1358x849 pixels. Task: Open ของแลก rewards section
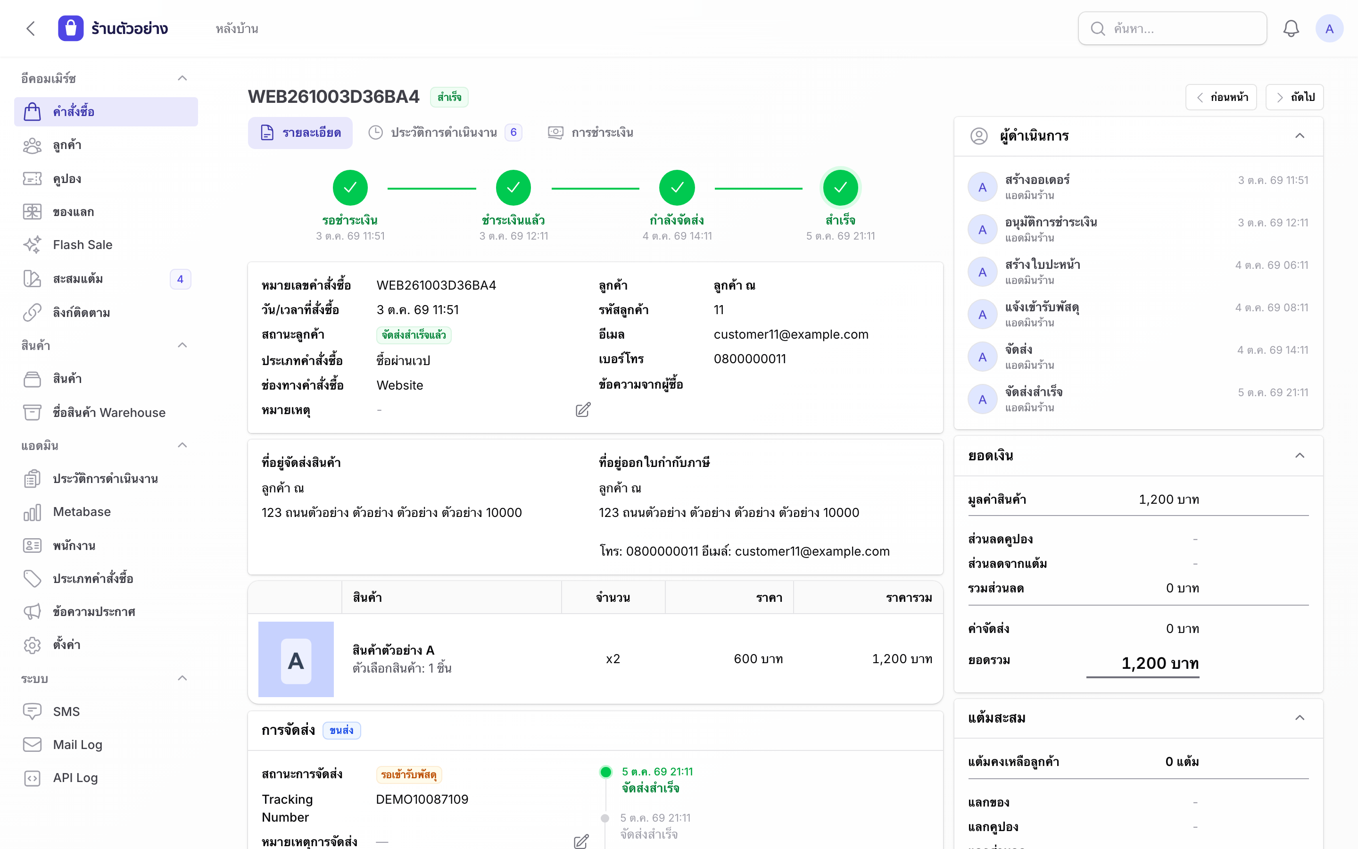[106, 212]
